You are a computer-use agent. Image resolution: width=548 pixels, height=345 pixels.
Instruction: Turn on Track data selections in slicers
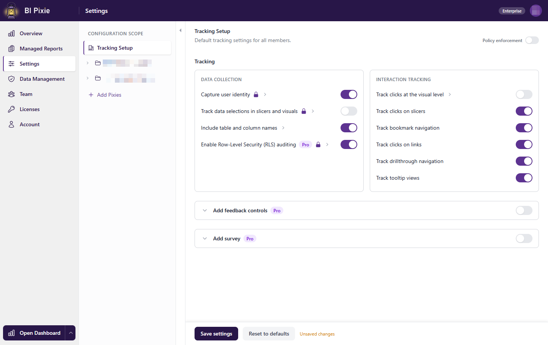[x=349, y=111]
